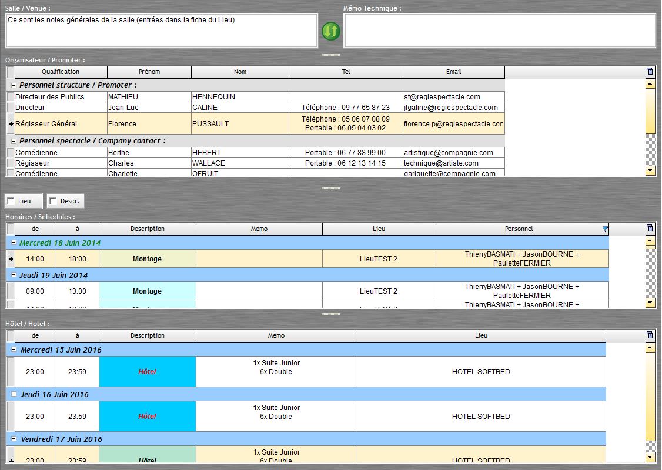Select the row marker for Directeur des Publics
The image size is (662, 470).
[x=10, y=97]
